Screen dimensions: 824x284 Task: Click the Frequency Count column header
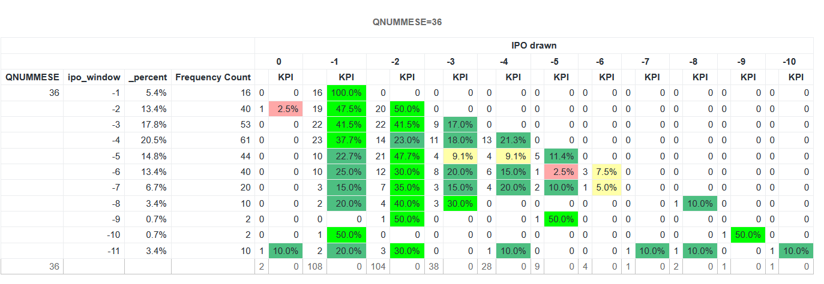coord(212,77)
